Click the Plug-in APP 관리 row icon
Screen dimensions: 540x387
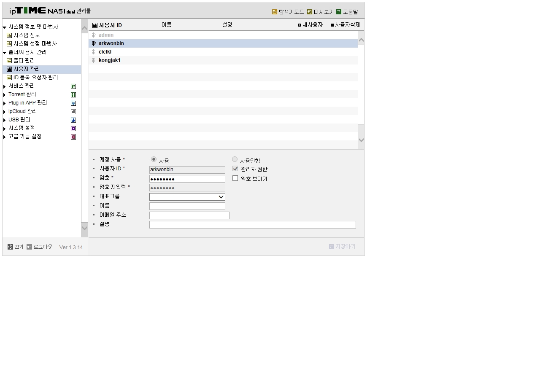[x=73, y=103]
